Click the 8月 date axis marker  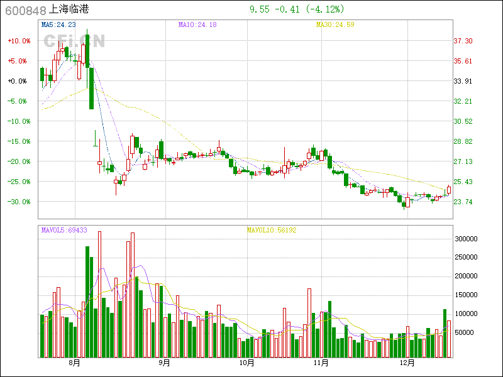[x=74, y=363]
